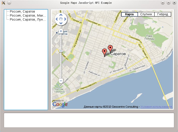The width and height of the screenshot is (178, 132).
Task: Click the ул. Мичурина street label
Action: pyautogui.click(x=116, y=70)
